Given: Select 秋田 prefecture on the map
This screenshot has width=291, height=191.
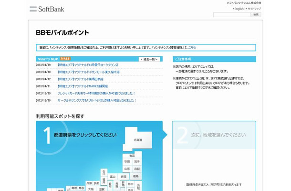Looking at the screenshot, I should (x=127, y=161).
